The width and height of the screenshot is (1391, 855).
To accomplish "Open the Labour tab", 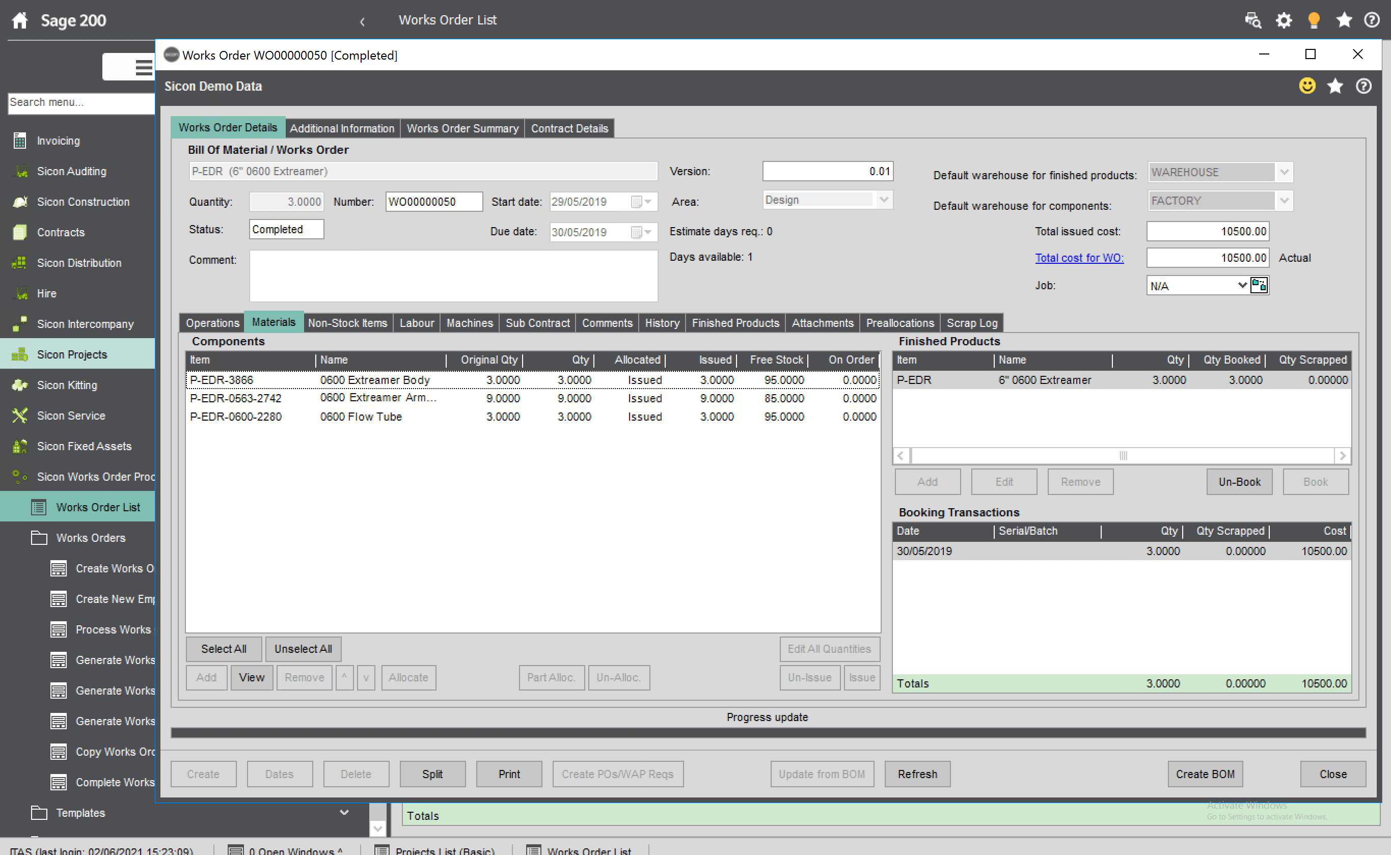I will coord(417,323).
